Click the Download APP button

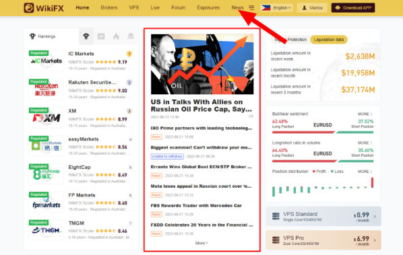click(353, 8)
